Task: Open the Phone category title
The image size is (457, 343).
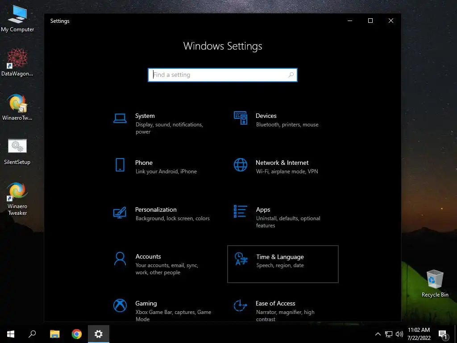Action: [x=144, y=163]
